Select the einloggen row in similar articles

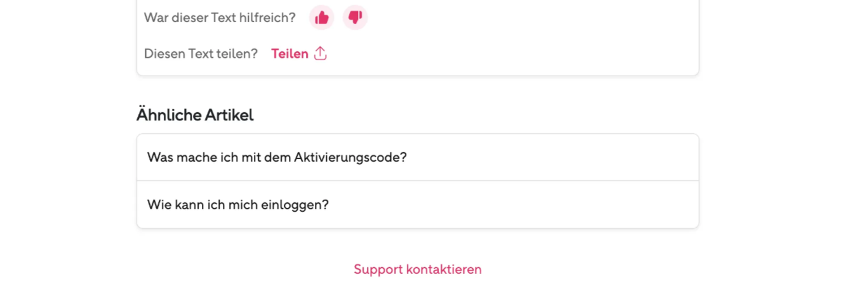[x=418, y=205]
